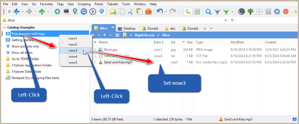Open the Tools menu

pos(126,4)
